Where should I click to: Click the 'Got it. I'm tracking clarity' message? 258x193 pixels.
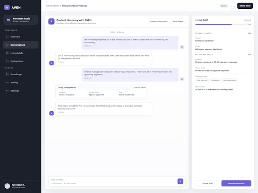pyautogui.click(x=104, y=59)
